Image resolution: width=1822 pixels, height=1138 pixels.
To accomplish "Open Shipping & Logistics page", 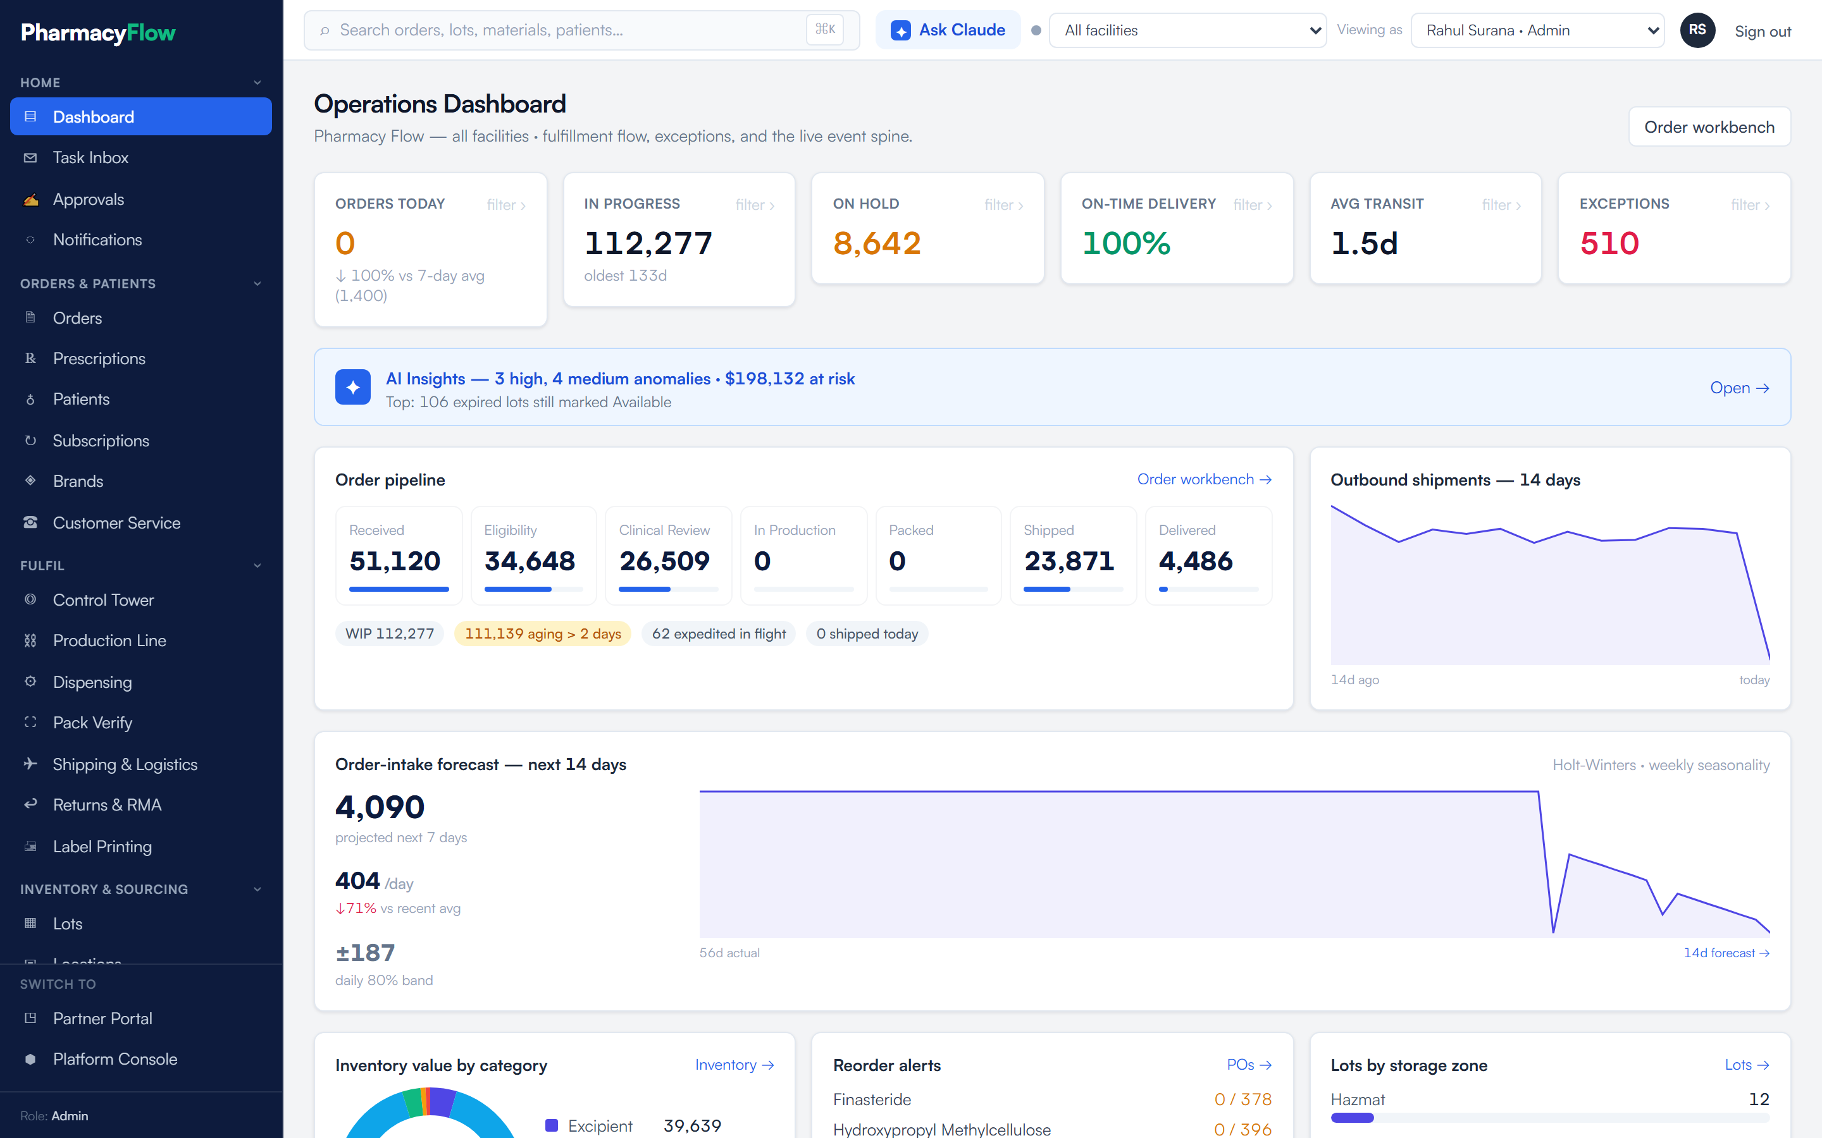I will (141, 764).
